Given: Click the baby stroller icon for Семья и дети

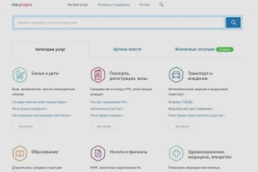Looking at the screenshot, I should [x=20, y=75].
